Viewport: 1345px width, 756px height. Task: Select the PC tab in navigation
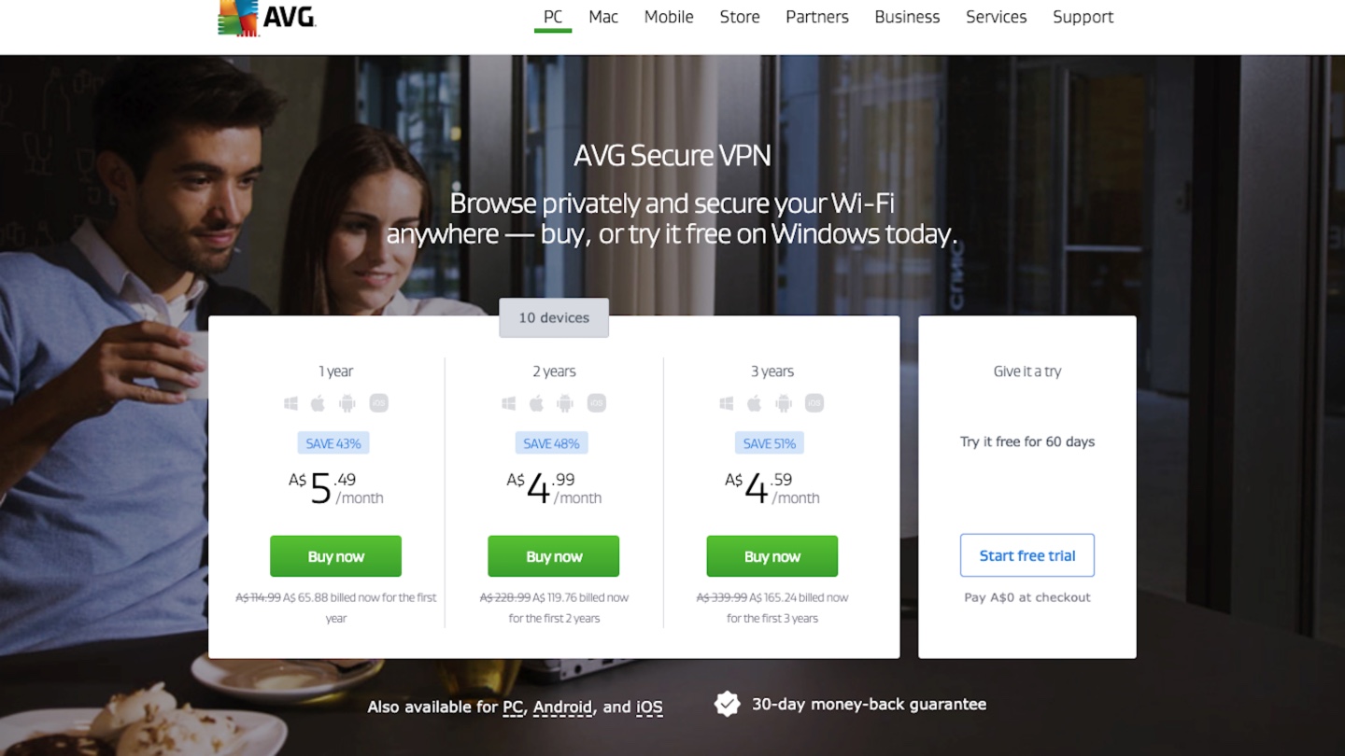[x=553, y=17]
